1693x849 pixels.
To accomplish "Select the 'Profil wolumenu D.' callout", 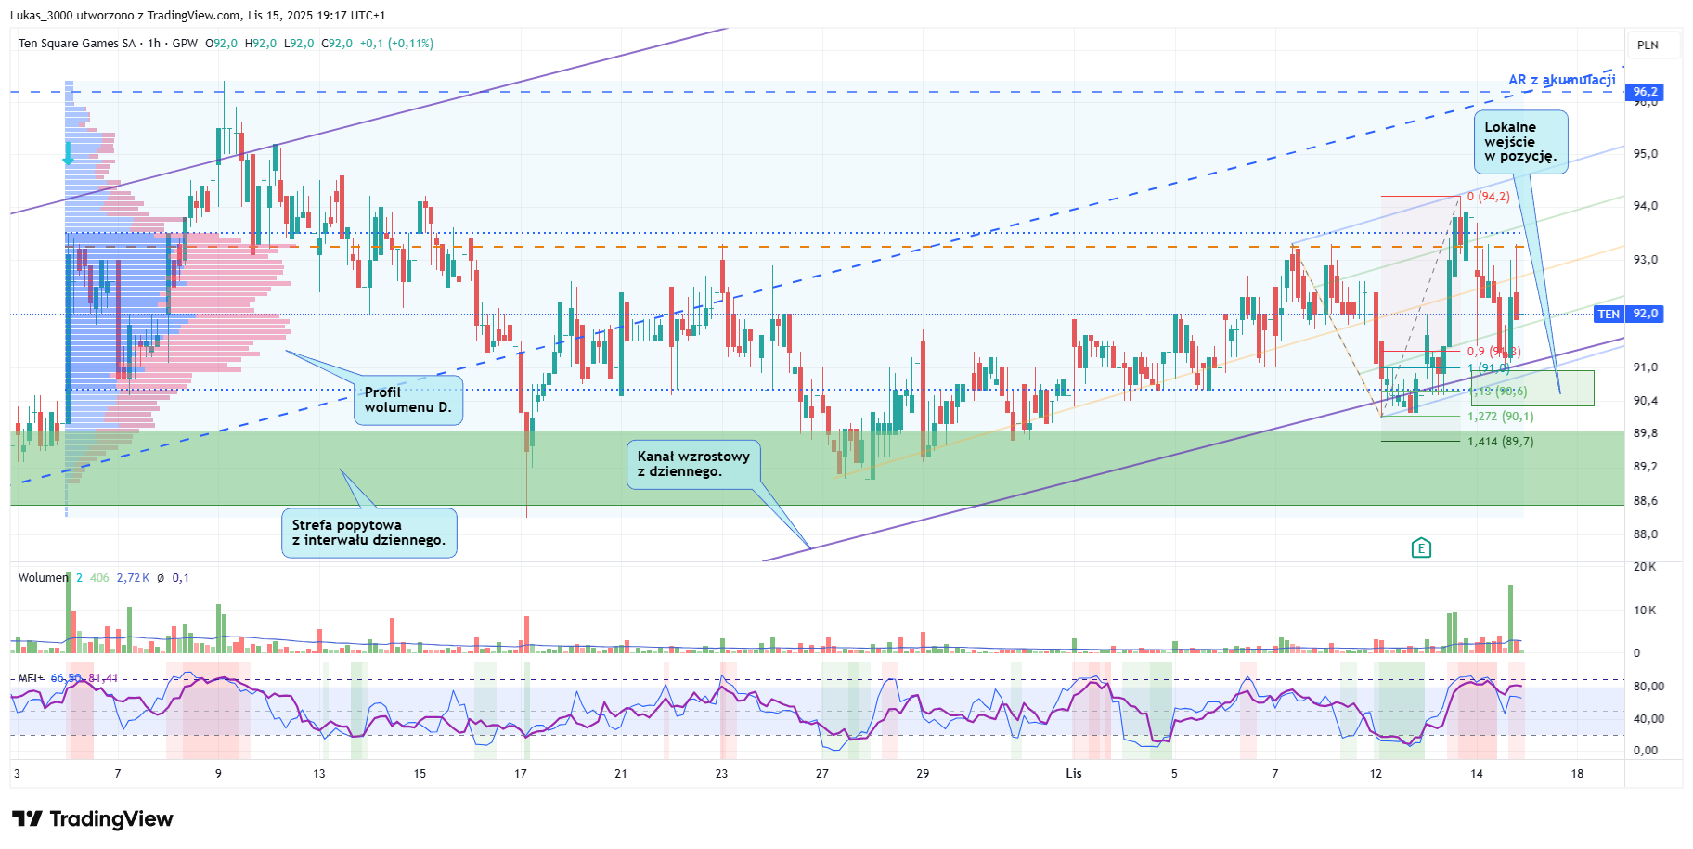I will point(407,400).
